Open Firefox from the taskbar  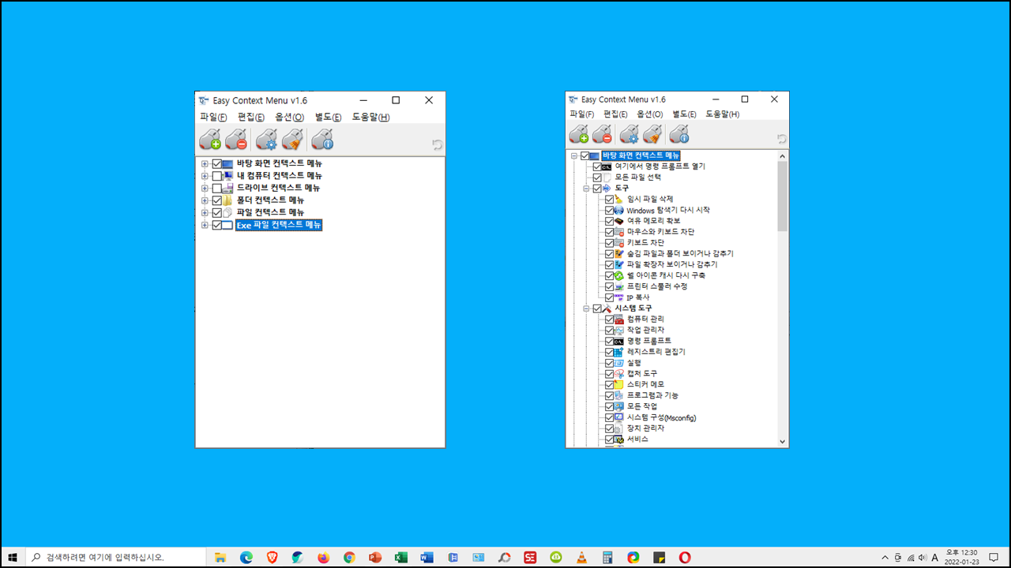pos(323,557)
